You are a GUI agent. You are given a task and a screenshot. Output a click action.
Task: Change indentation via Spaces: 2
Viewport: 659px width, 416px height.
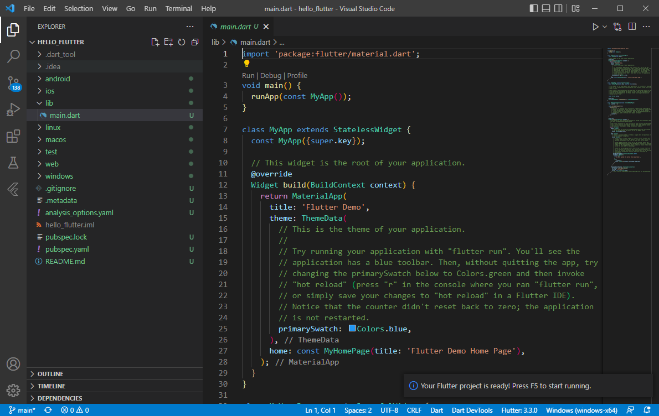click(358, 410)
